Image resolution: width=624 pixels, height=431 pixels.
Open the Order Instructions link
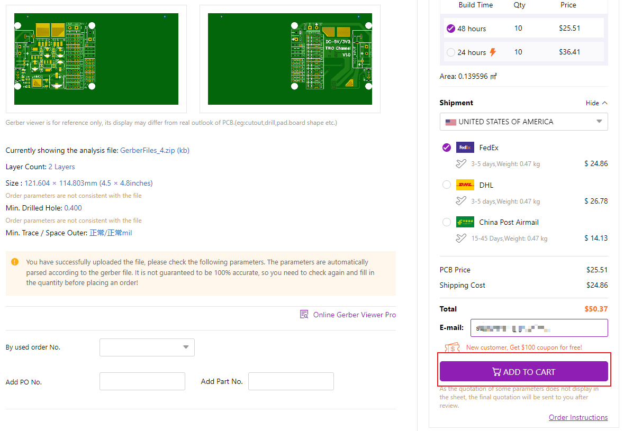click(578, 417)
